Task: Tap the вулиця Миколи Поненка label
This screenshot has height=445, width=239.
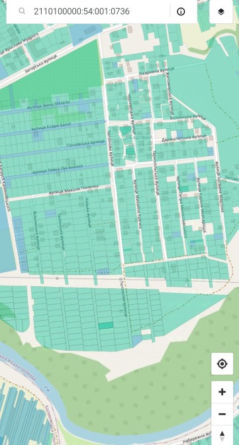Action: 73,190
